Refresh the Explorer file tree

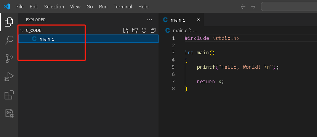tap(144, 30)
